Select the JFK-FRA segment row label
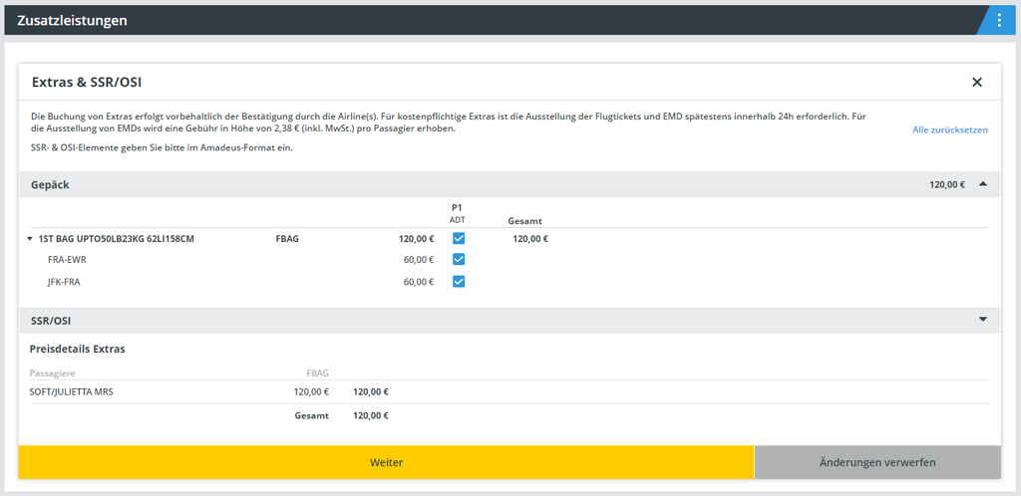Image resolution: width=1021 pixels, height=496 pixels. point(64,282)
